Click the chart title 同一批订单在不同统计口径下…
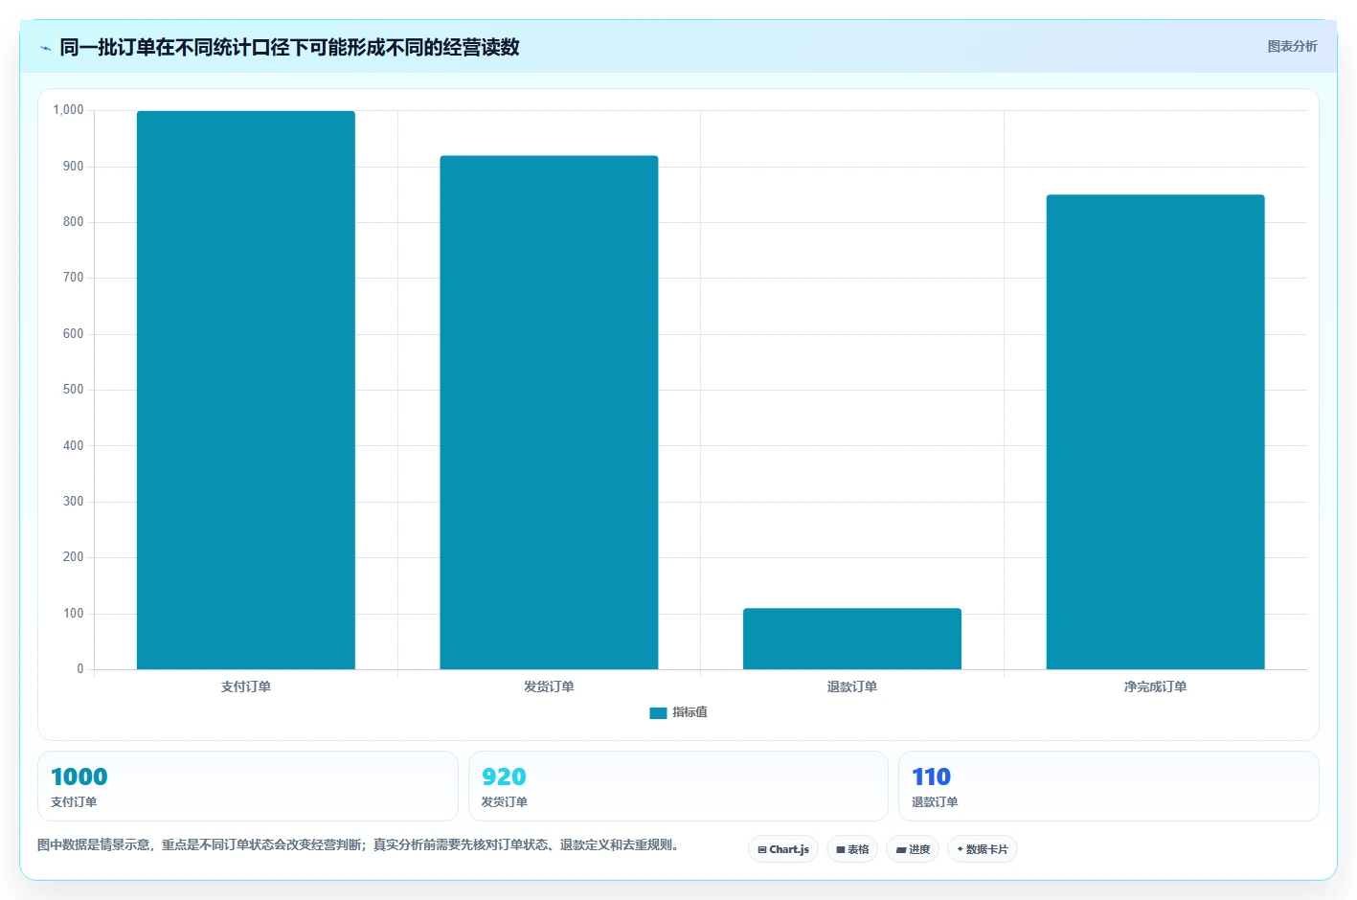Image resolution: width=1357 pixels, height=900 pixels. 289,47
